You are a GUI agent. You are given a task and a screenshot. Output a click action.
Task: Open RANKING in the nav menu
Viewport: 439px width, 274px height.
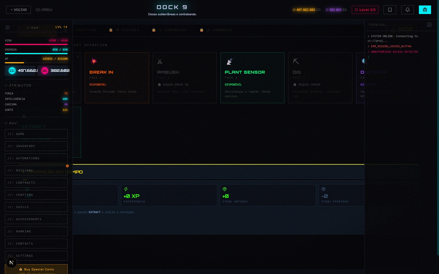pos(36,231)
